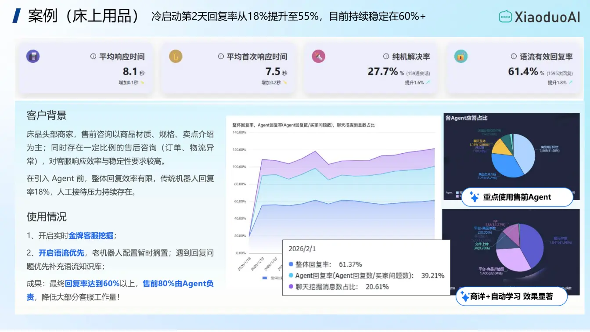Click the info icon beside 语流有效回复率
Screen dimensions: 590x332
click(514, 57)
